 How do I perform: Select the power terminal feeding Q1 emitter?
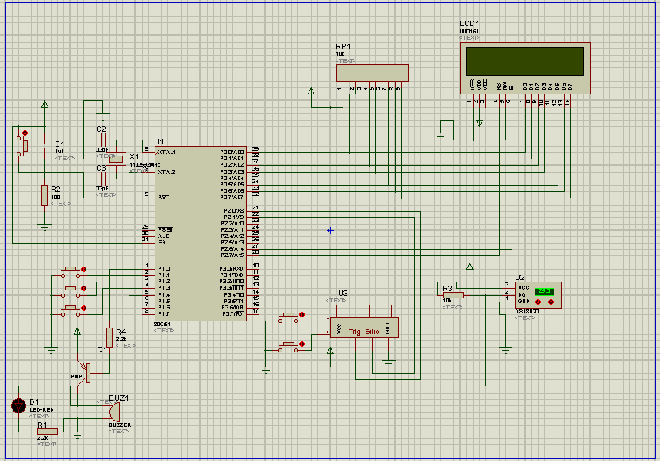[x=77, y=332]
